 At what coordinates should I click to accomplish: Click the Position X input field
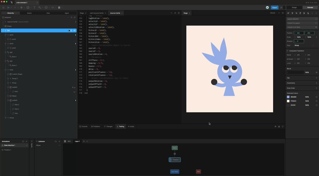(x=299, y=33)
